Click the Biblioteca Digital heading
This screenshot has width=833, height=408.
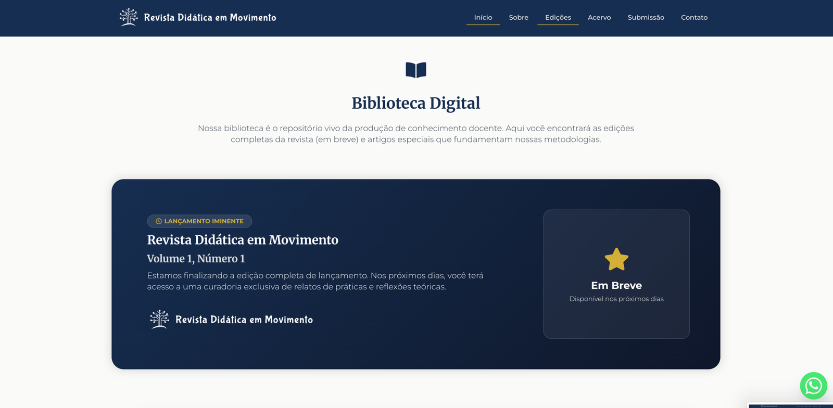pyautogui.click(x=415, y=103)
